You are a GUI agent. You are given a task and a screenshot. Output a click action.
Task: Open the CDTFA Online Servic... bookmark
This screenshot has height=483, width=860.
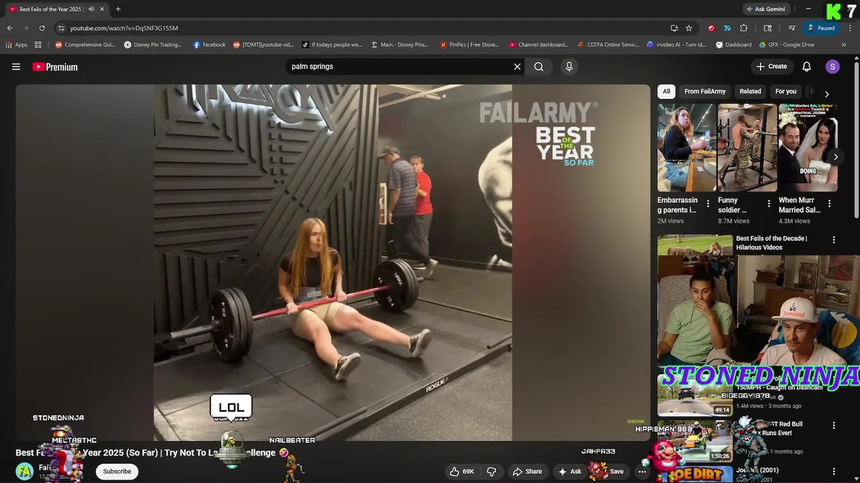(608, 45)
